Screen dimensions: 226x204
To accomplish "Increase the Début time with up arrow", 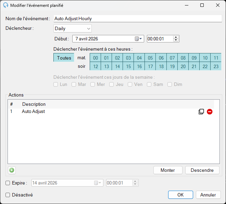I will click(x=176, y=37).
